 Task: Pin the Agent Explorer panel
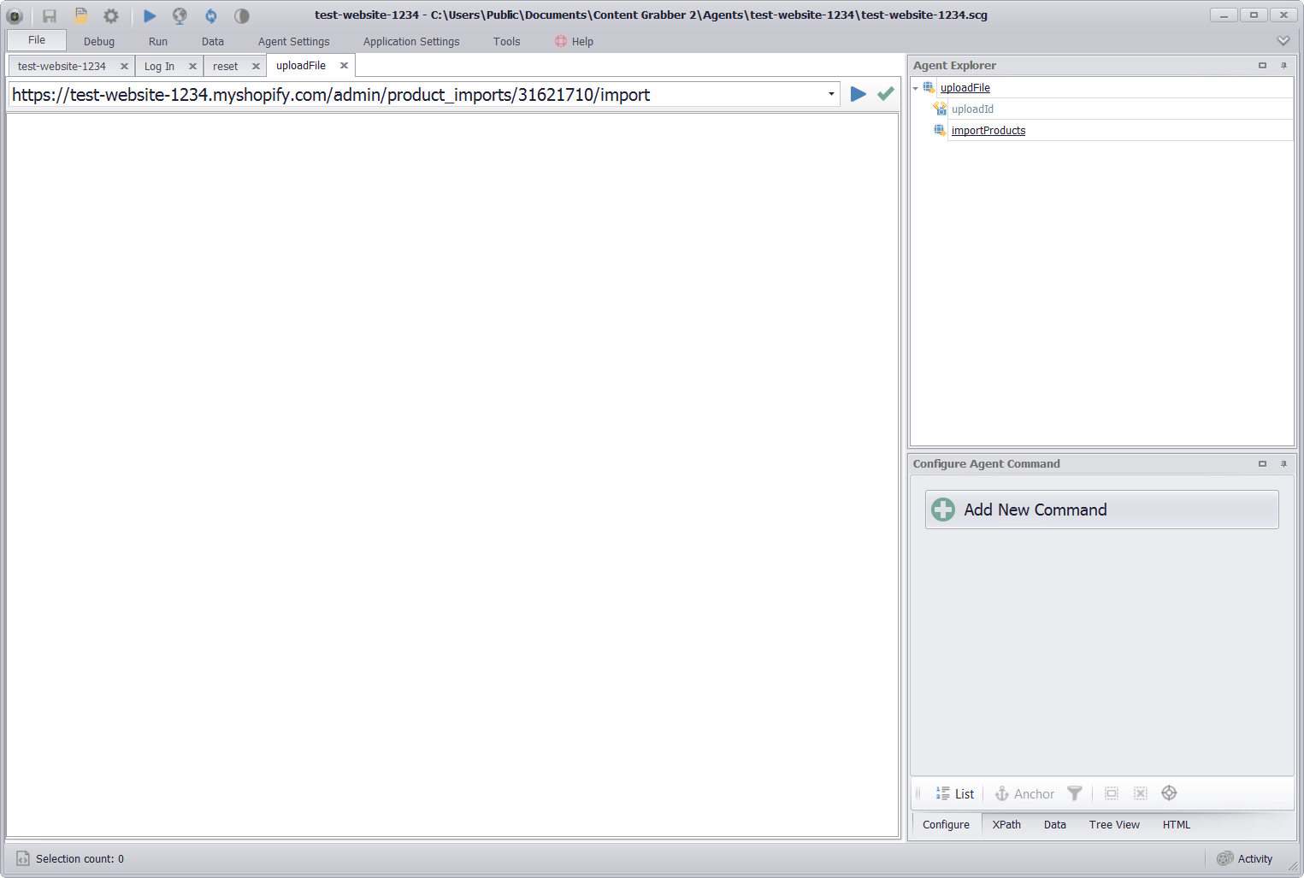(1283, 66)
